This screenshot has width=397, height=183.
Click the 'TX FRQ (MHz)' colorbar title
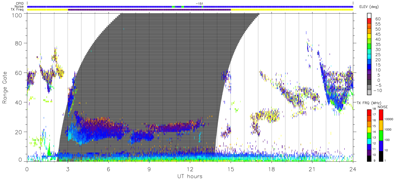point(370,103)
